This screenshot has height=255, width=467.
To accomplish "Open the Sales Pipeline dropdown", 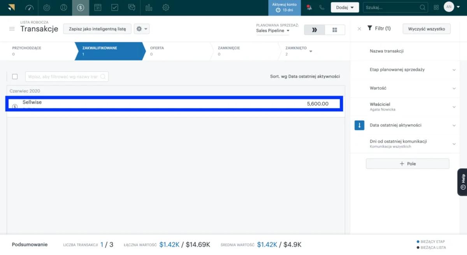I will (x=273, y=31).
